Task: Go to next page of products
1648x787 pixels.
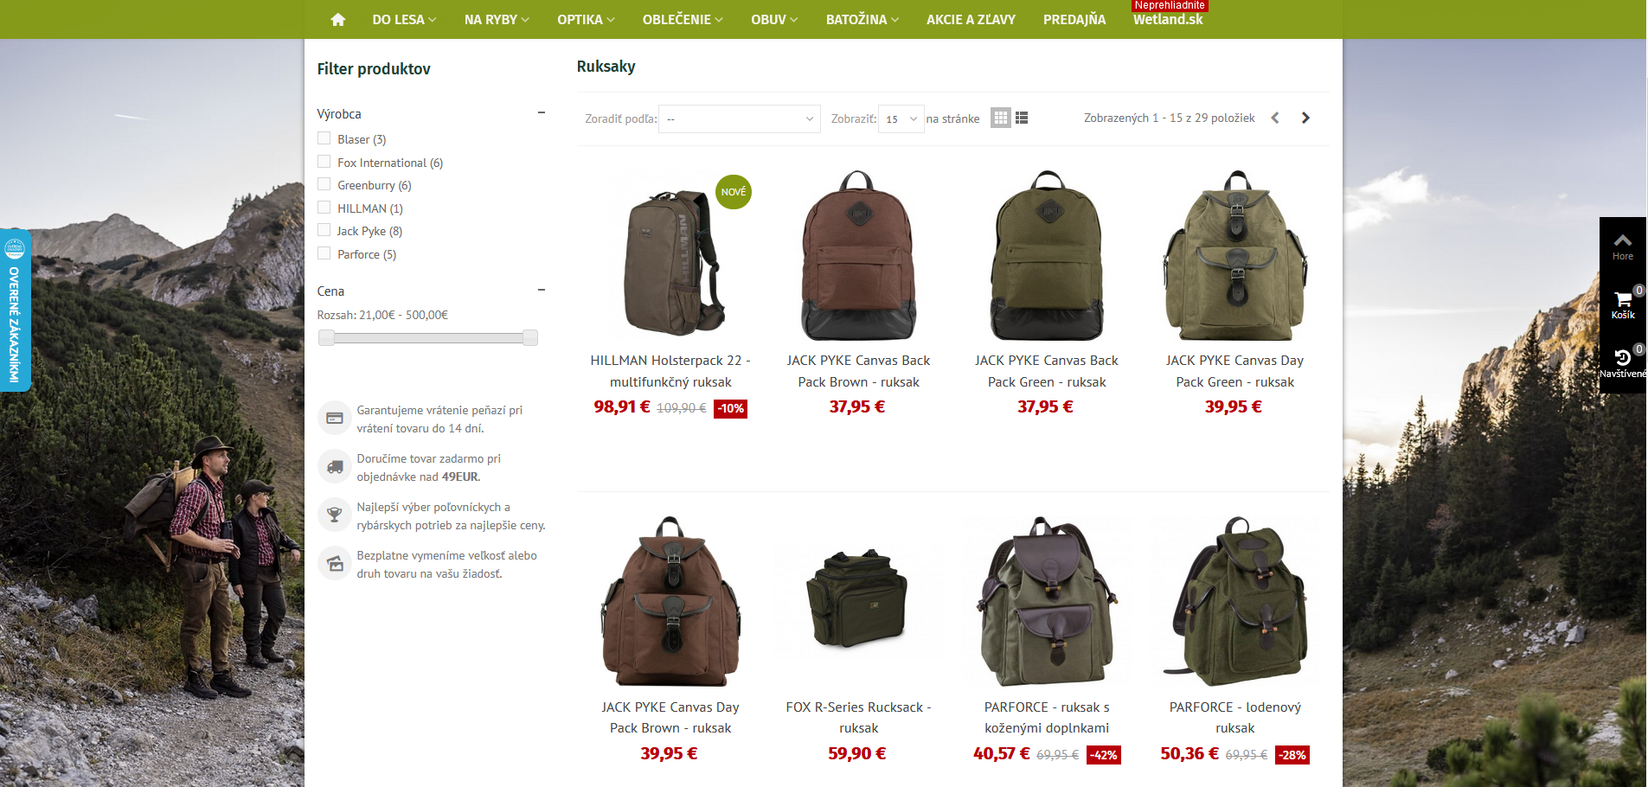Action: (1305, 118)
